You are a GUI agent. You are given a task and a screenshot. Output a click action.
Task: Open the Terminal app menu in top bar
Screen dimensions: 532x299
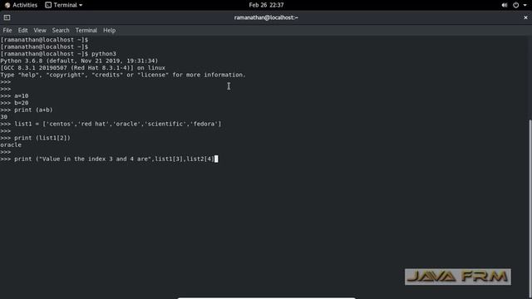pyautogui.click(x=64, y=5)
